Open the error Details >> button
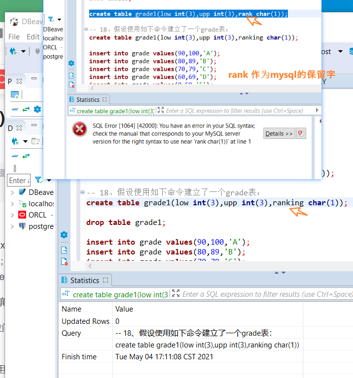The width and height of the screenshot is (353, 378). coord(279,133)
